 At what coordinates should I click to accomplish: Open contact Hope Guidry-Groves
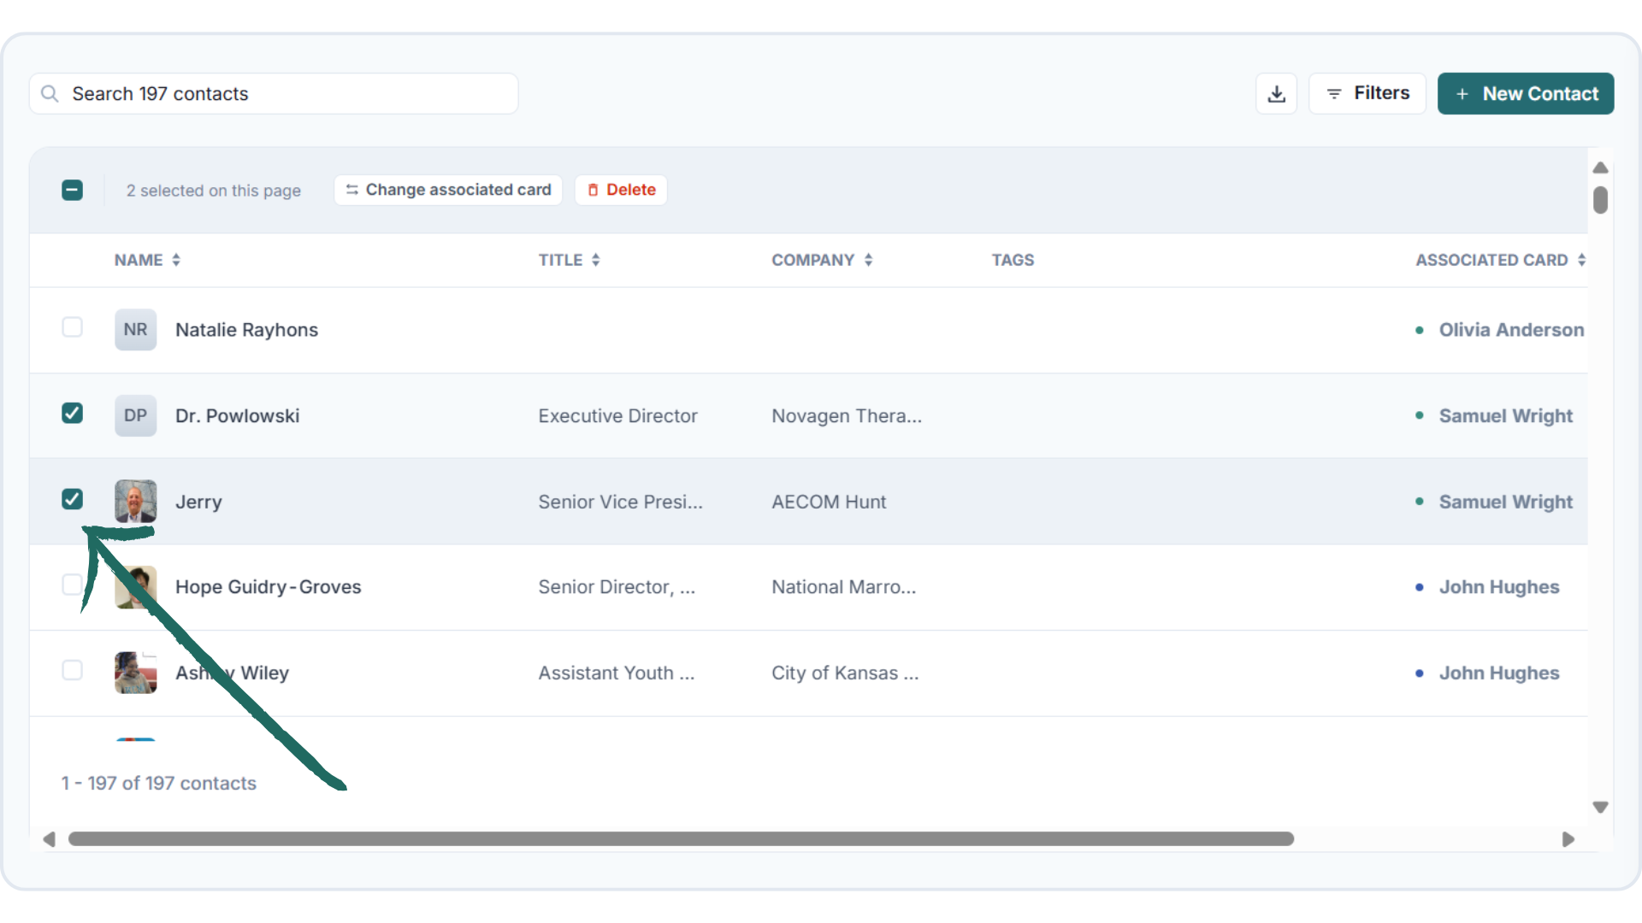point(268,587)
